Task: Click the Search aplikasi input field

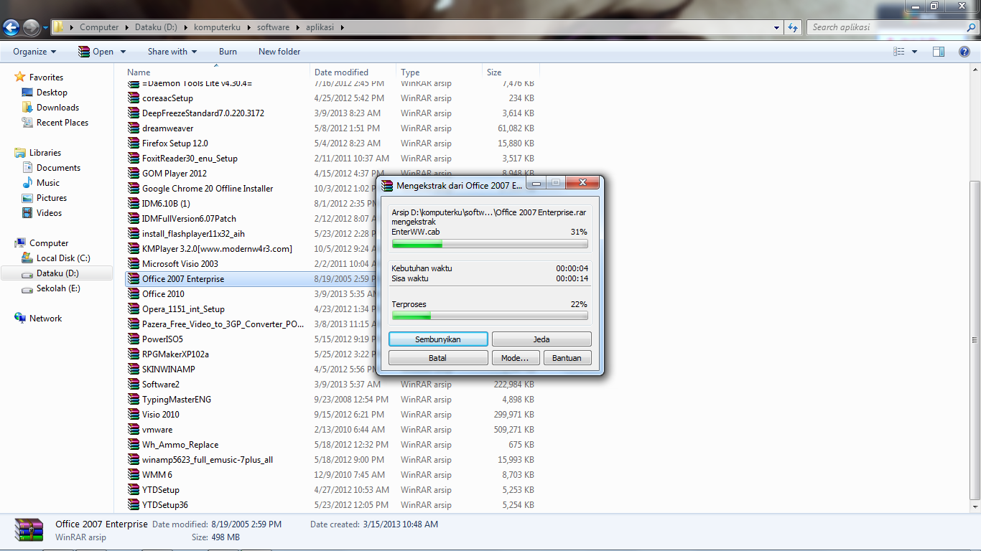Action: (885, 27)
